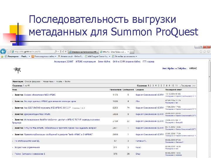Close the active ИРБИС Web Ирбис tab
Viewport: 211px width, 158px height.
point(128,52)
